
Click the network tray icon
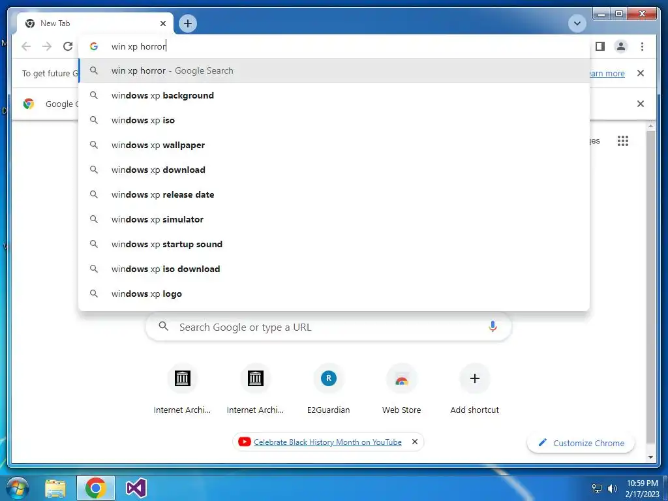(597, 488)
